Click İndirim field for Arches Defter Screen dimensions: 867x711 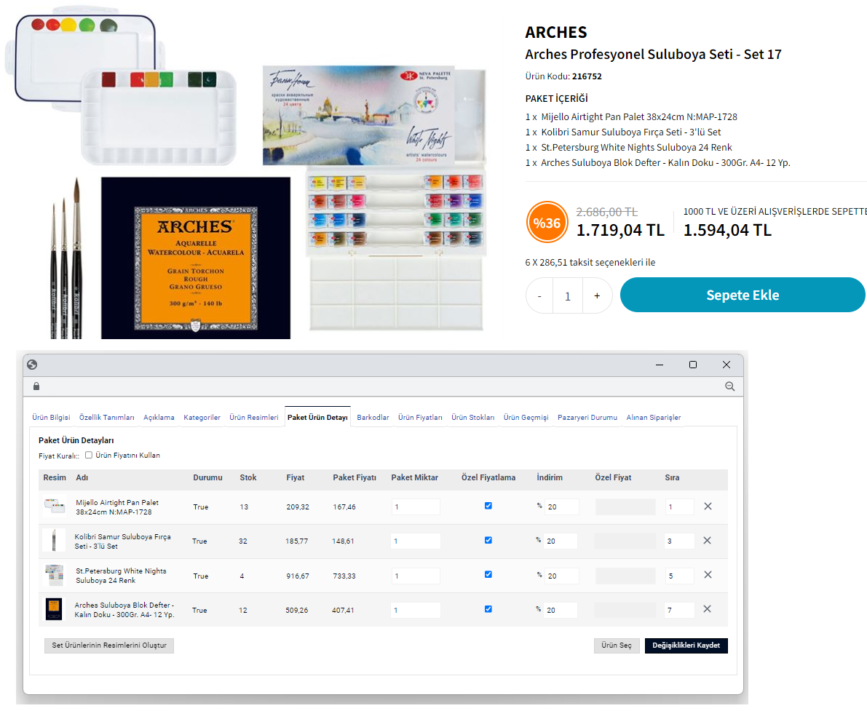click(561, 610)
